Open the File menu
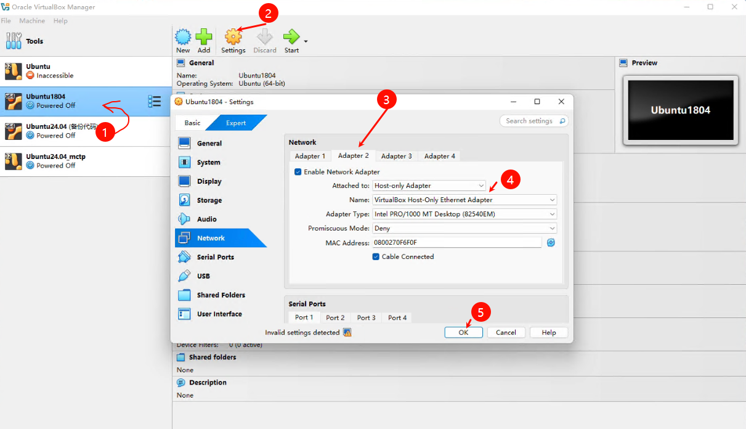 coord(6,21)
